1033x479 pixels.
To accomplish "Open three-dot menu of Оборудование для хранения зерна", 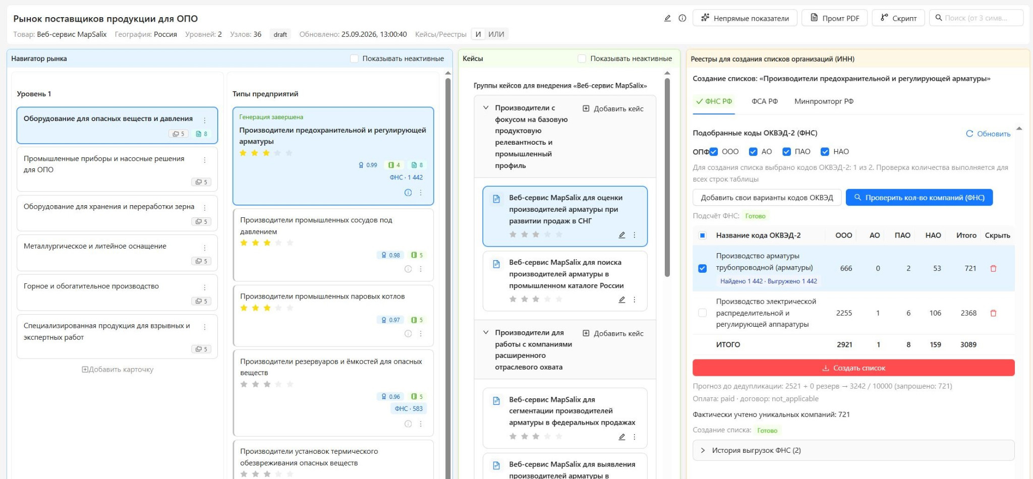I will click(x=205, y=208).
